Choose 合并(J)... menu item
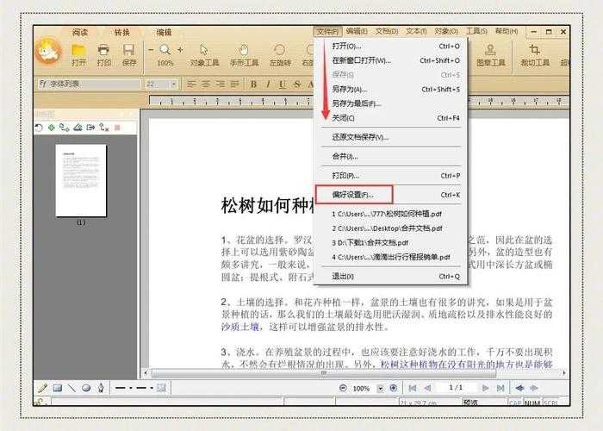The image size is (603, 431). click(391, 156)
